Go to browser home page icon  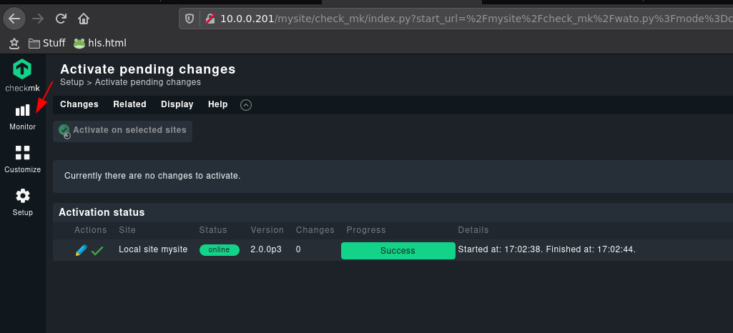pos(84,19)
